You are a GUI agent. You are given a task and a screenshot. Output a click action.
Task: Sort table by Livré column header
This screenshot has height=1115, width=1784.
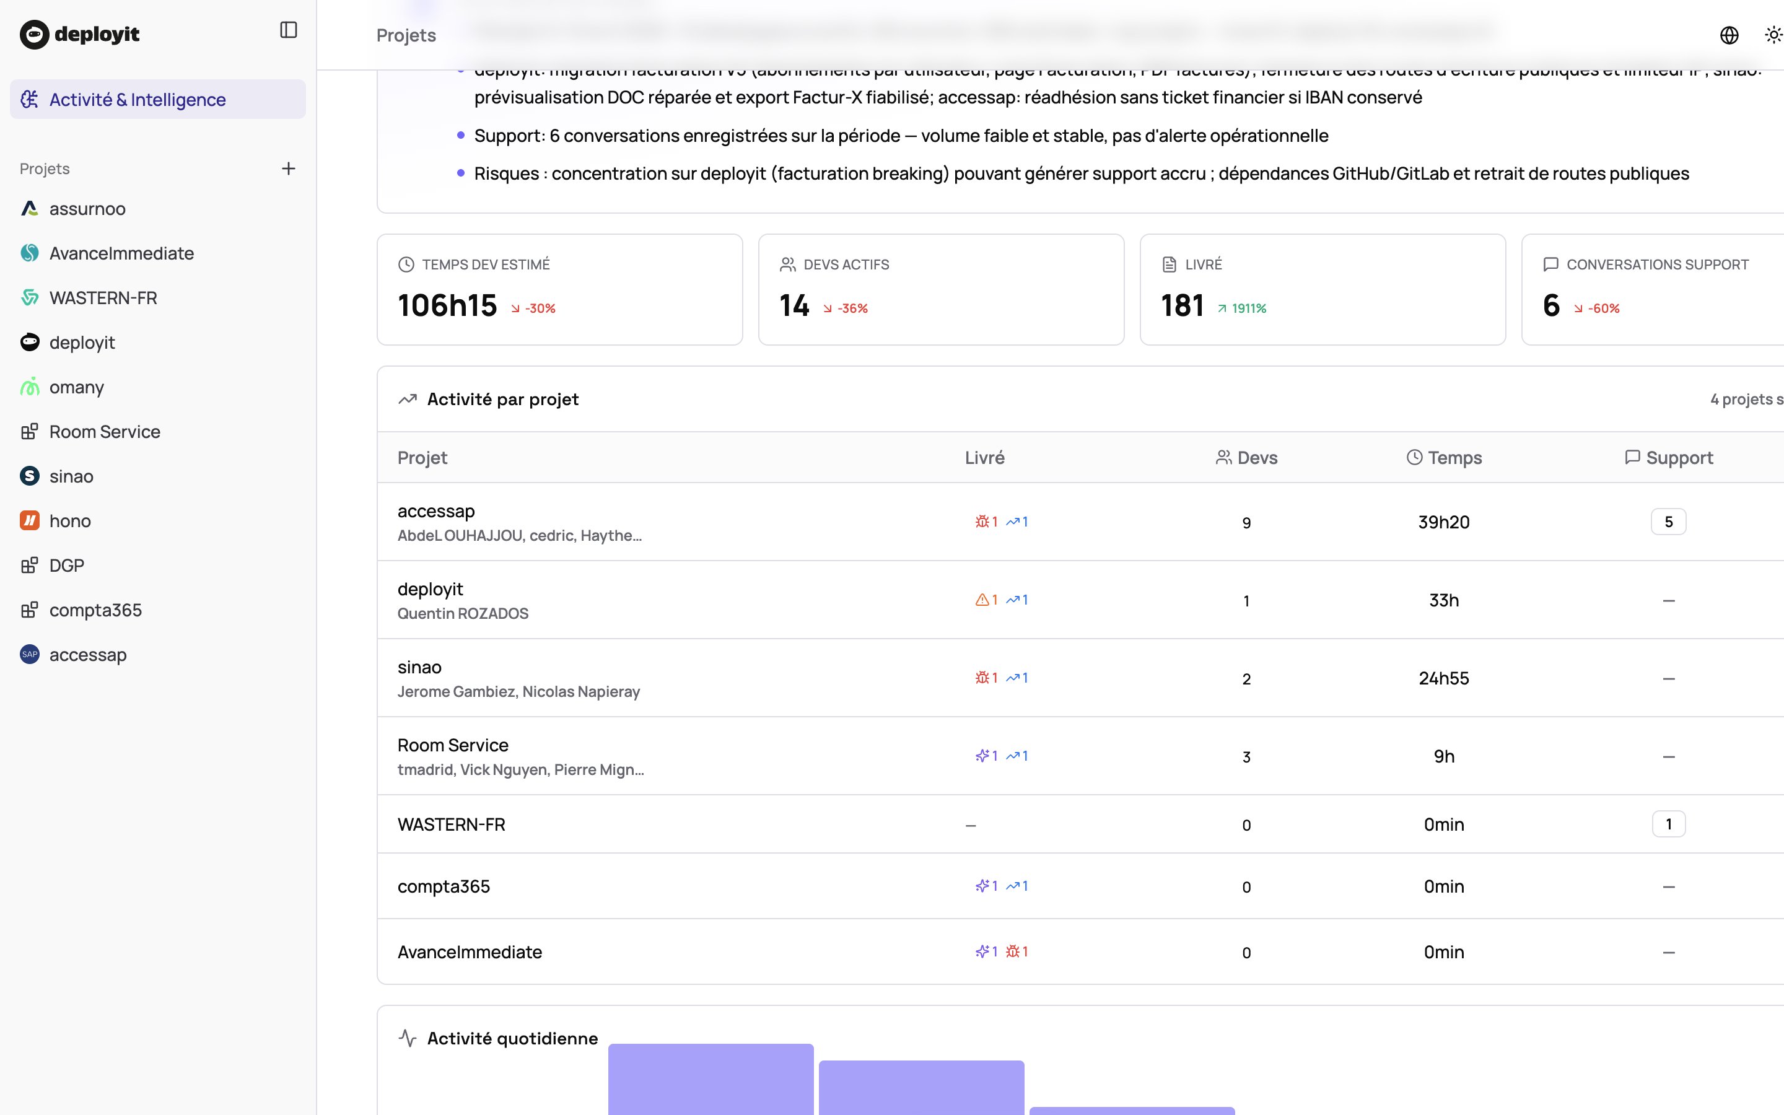[984, 458]
